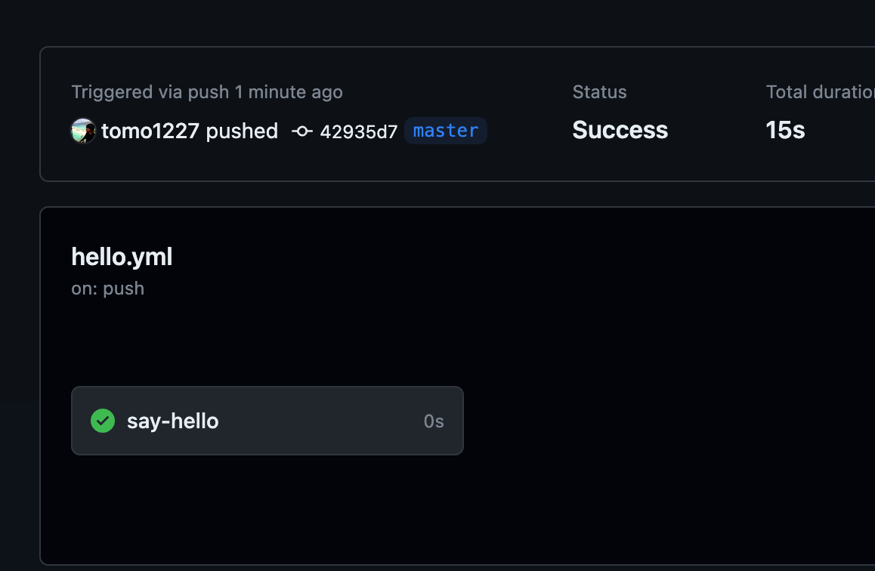Image resolution: width=875 pixels, height=571 pixels.
Task: Click the Success status text
Action: (x=620, y=130)
